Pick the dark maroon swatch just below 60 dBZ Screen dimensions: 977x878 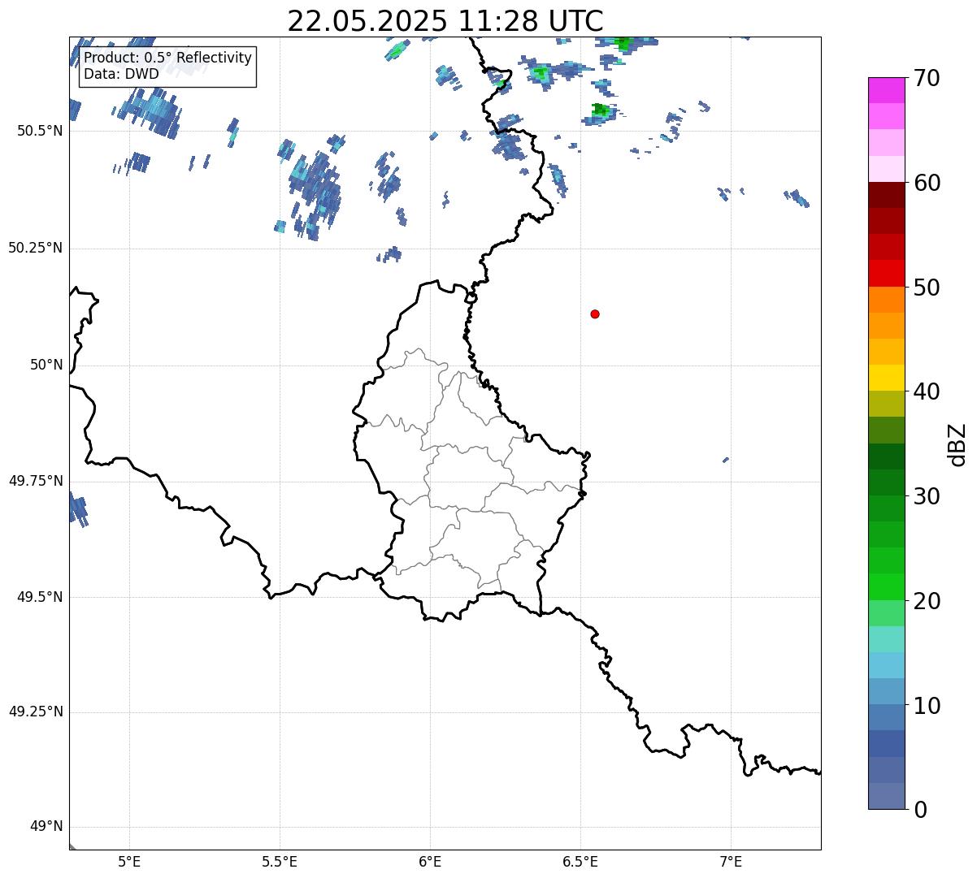(x=887, y=195)
